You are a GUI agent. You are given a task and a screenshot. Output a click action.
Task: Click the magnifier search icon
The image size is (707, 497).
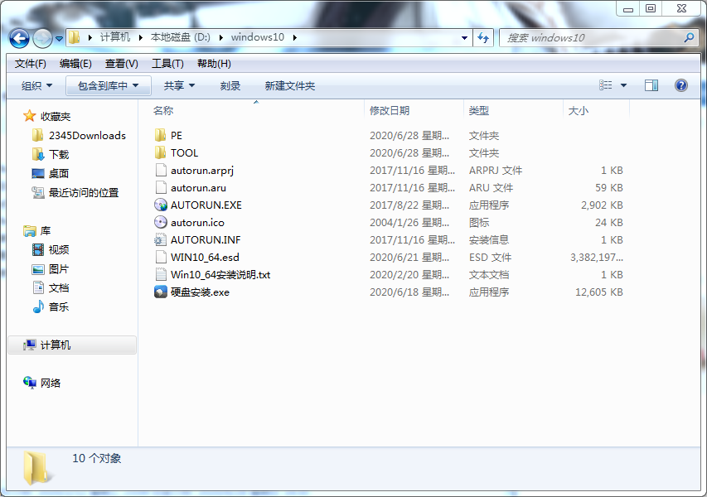coord(689,38)
